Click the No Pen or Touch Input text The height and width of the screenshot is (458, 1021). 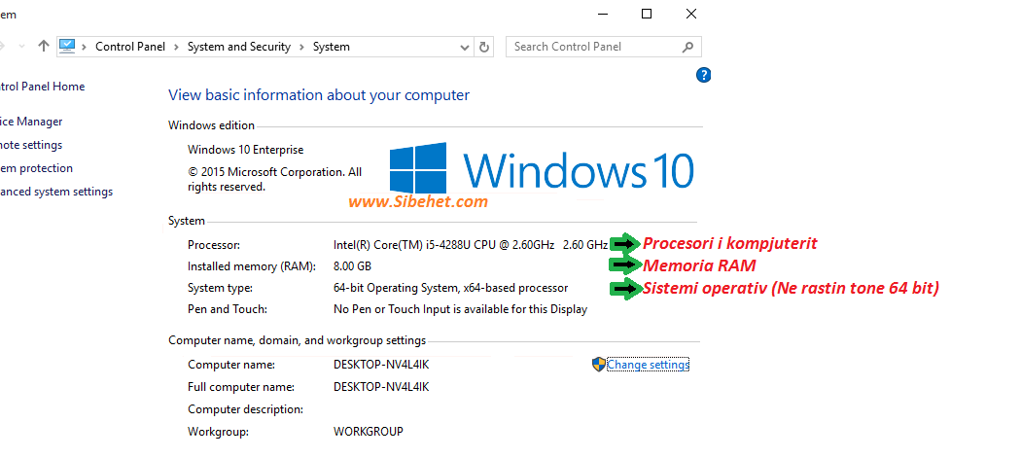[460, 309]
